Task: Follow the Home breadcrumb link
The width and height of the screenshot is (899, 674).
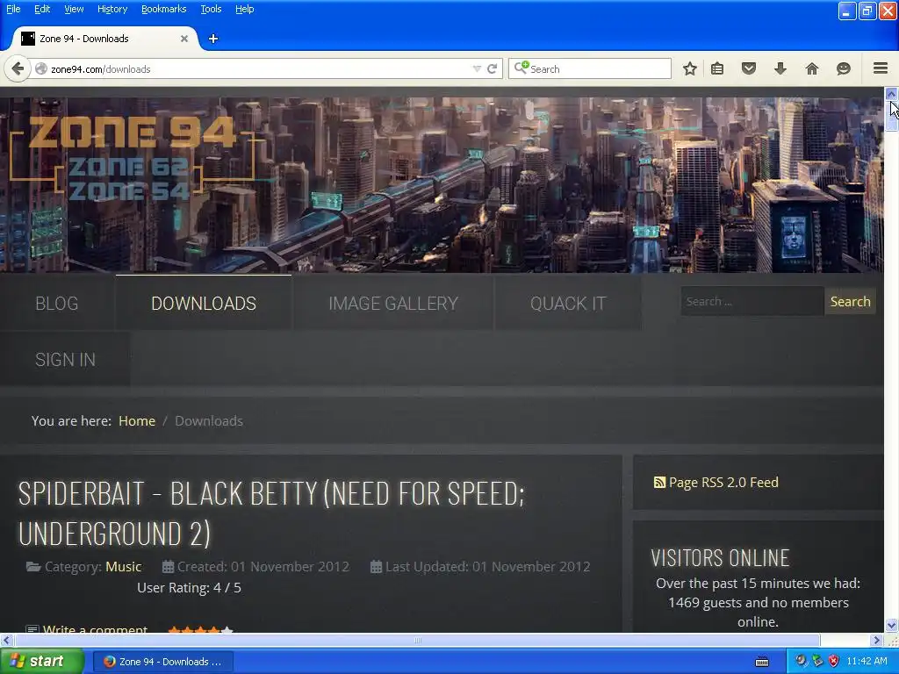Action: 137,420
